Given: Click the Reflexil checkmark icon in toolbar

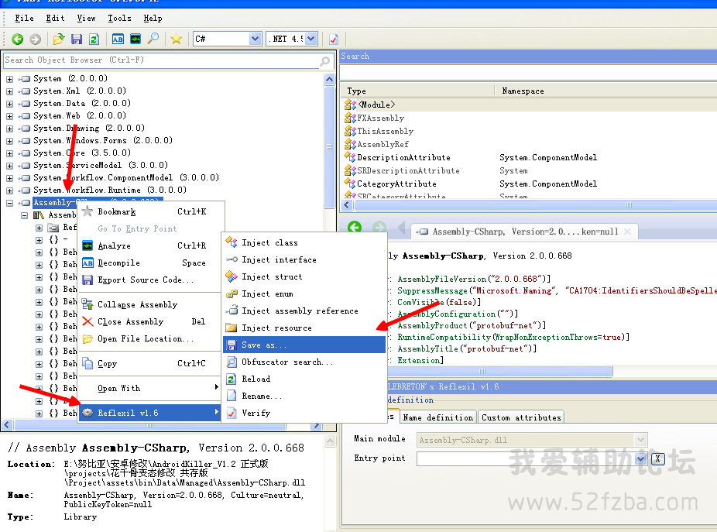Looking at the screenshot, I should pyautogui.click(x=333, y=39).
